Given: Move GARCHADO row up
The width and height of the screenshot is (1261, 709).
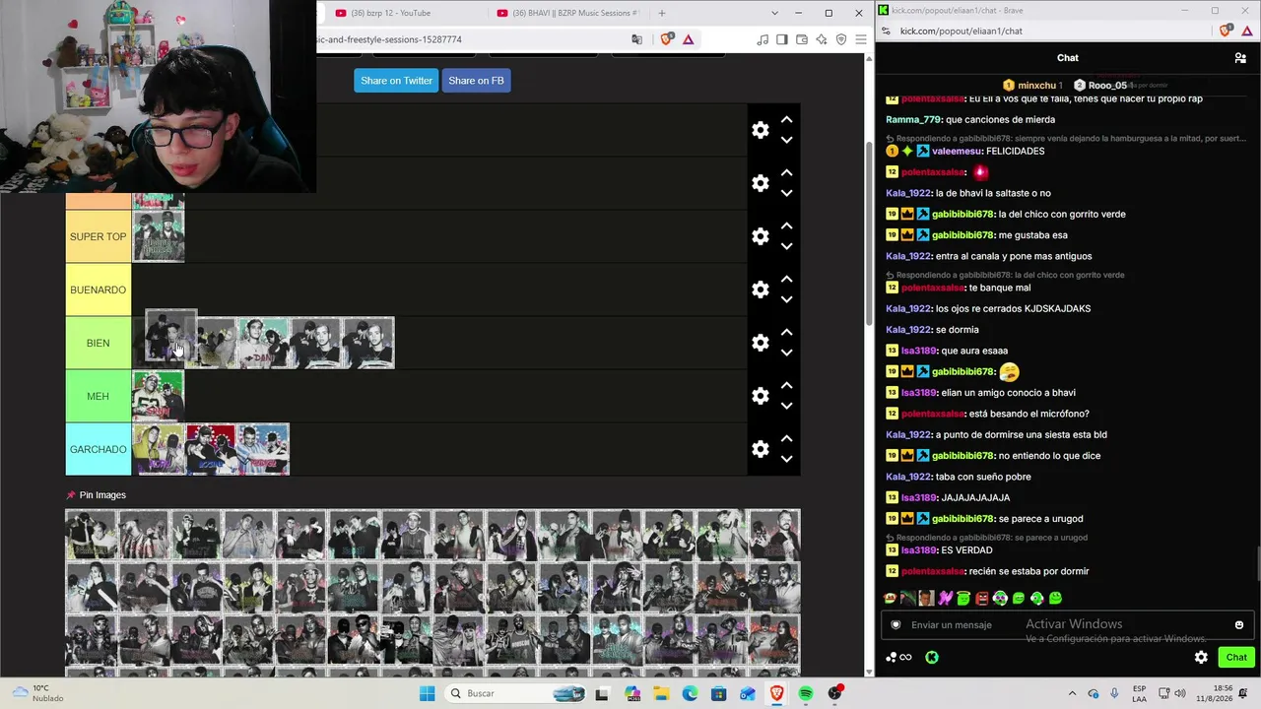Looking at the screenshot, I should click(786, 438).
